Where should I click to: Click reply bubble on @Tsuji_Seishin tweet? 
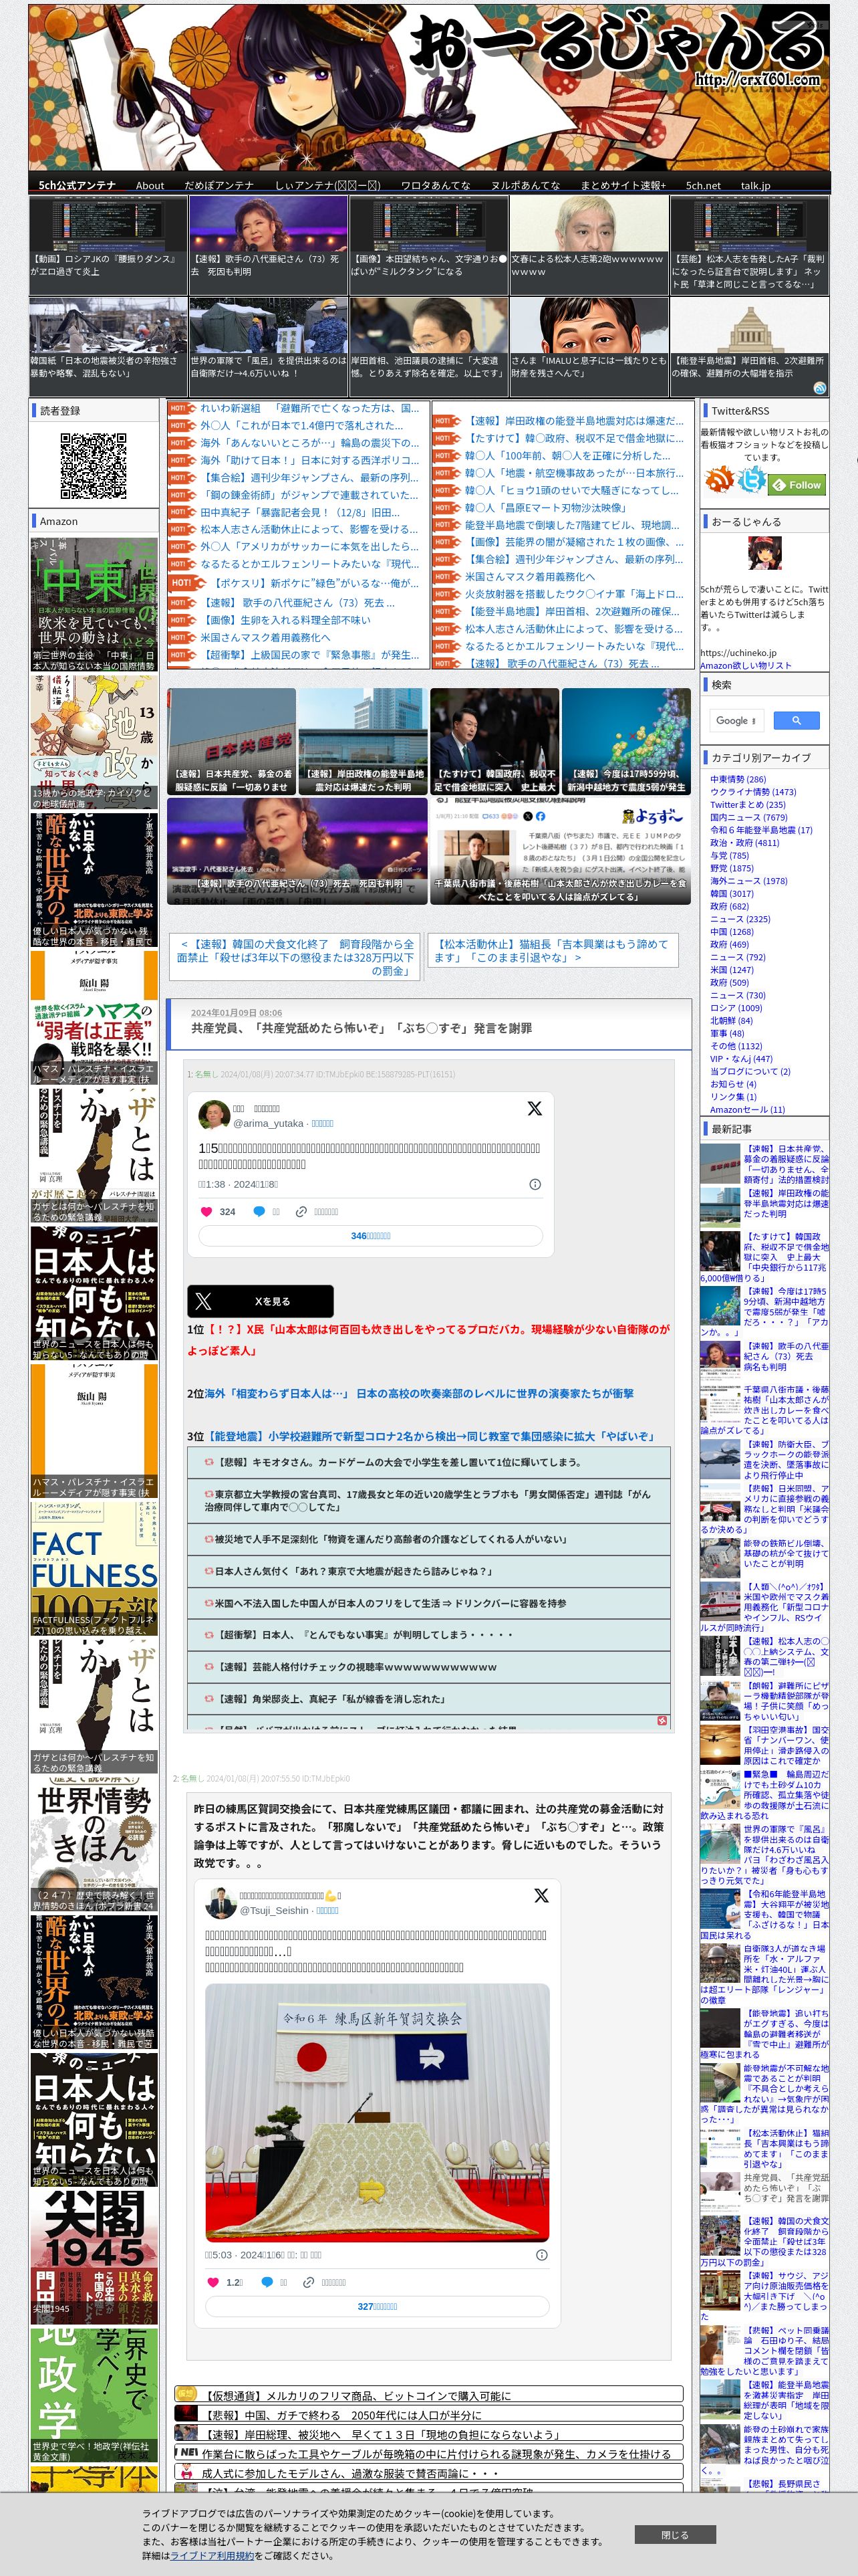(x=267, y=2282)
